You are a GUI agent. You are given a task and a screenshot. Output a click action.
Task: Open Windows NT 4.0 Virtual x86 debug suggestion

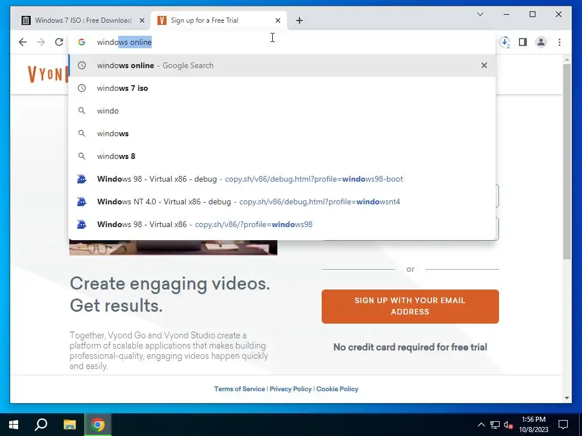click(x=282, y=202)
